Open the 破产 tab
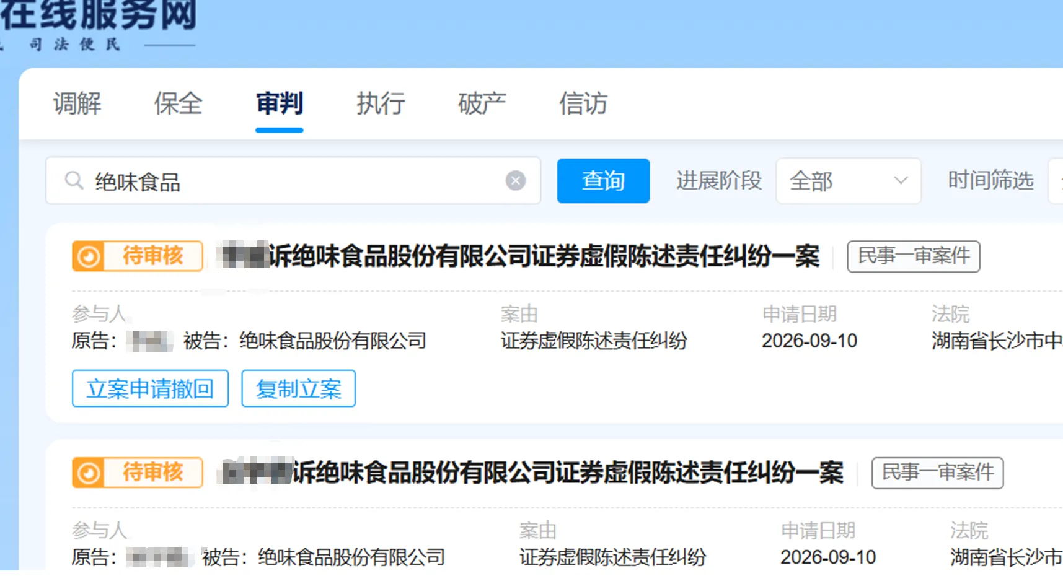1063x576 pixels. [482, 103]
